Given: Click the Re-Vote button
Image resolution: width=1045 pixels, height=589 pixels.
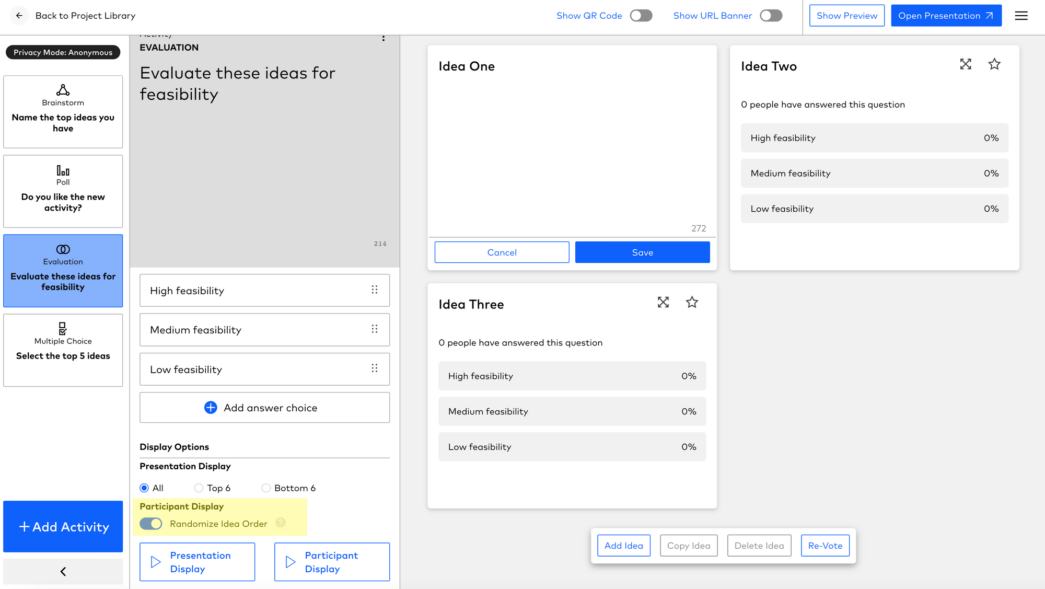Looking at the screenshot, I should click(x=824, y=545).
